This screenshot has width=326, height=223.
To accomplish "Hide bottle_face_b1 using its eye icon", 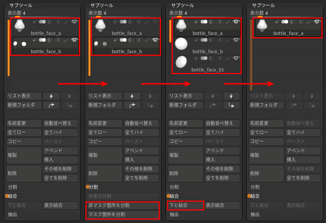I will (x=236, y=58).
